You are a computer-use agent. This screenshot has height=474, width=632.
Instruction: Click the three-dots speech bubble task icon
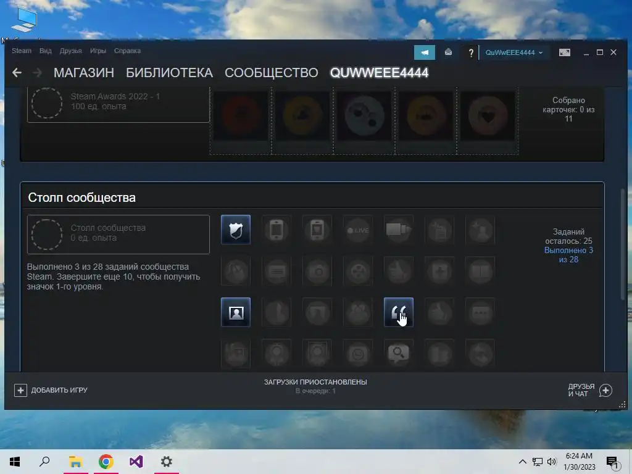(x=480, y=312)
